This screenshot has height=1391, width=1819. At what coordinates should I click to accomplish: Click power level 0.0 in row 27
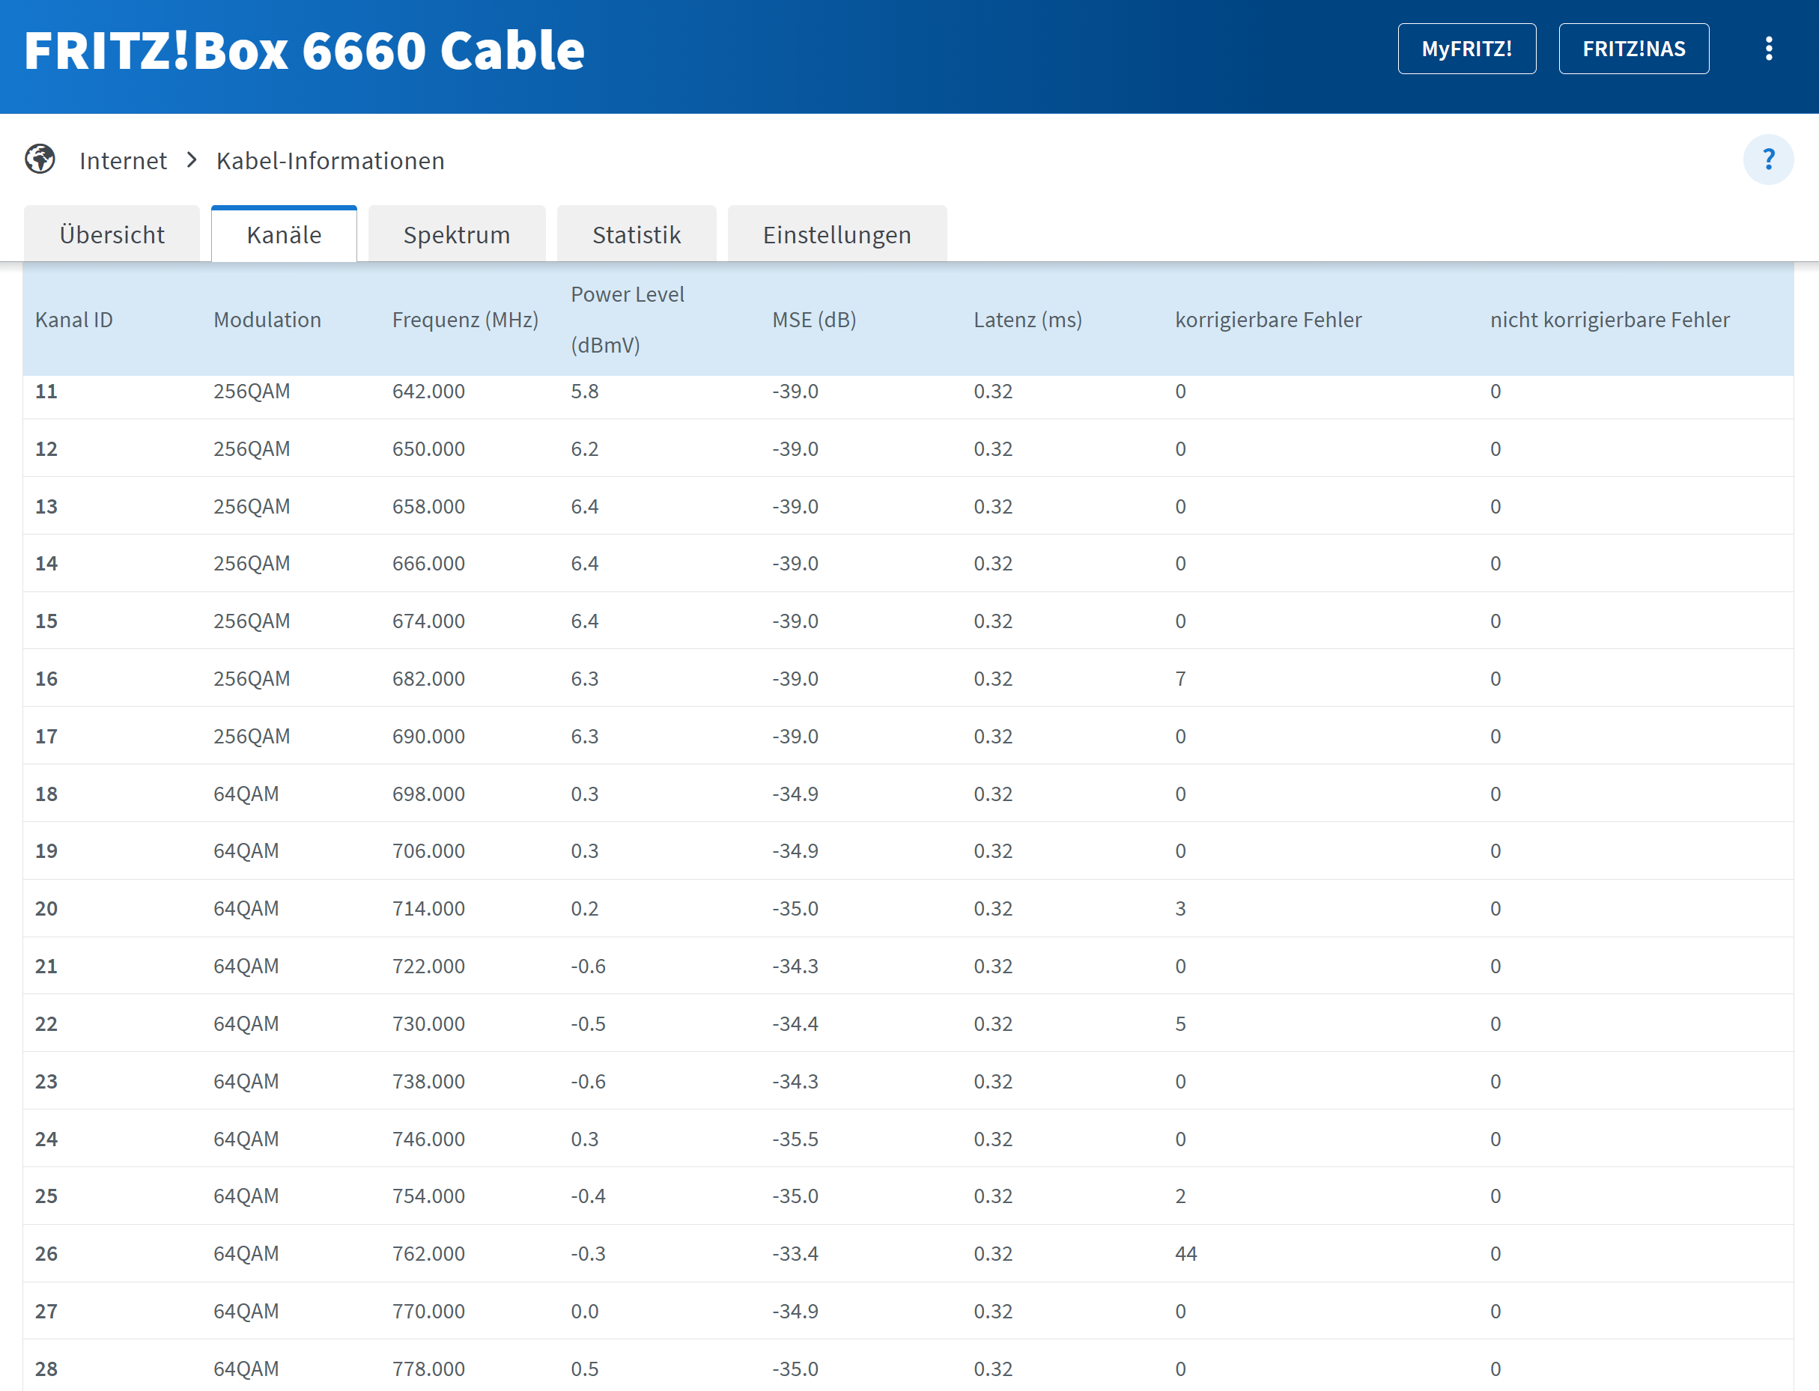tap(585, 1311)
